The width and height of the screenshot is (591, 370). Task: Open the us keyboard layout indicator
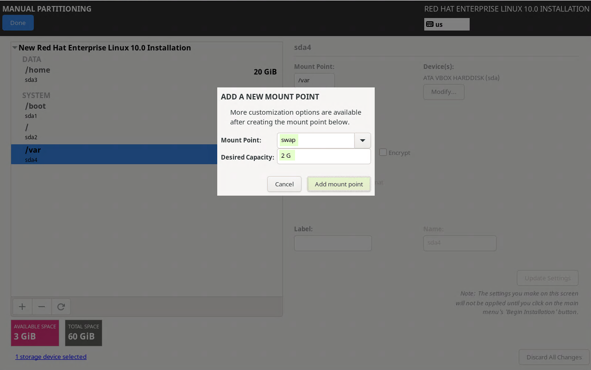(x=446, y=25)
